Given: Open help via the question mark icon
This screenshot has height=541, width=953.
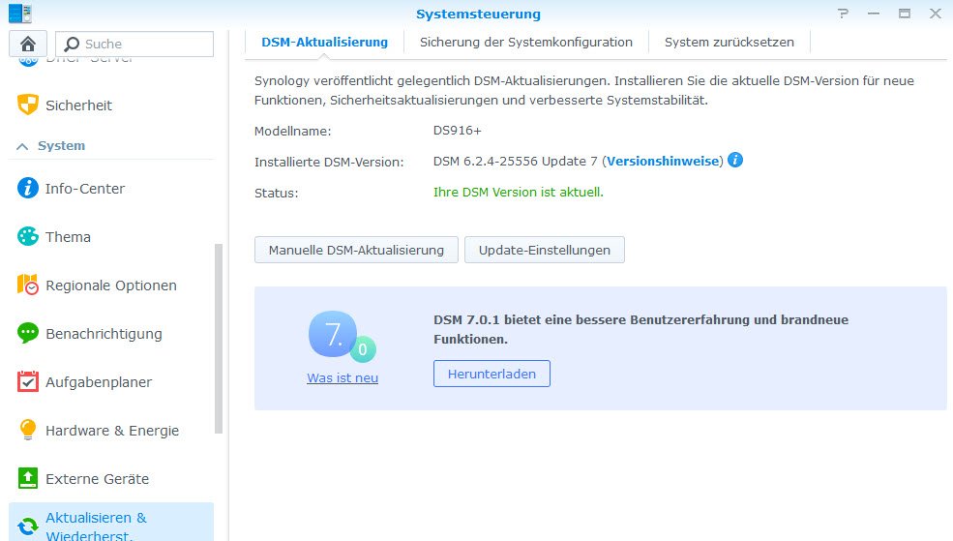Looking at the screenshot, I should pyautogui.click(x=843, y=14).
